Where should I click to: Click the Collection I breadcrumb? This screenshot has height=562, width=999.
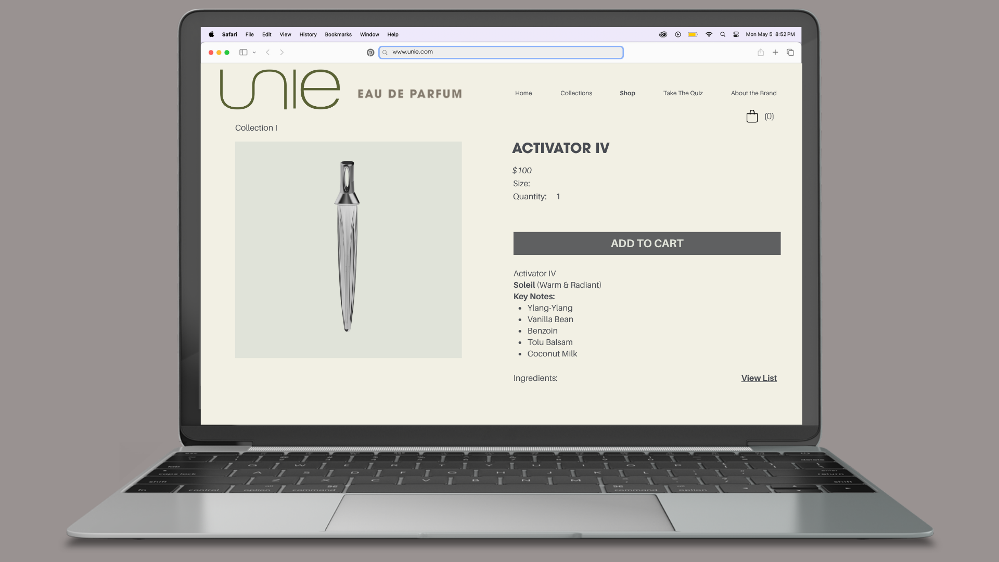(256, 128)
